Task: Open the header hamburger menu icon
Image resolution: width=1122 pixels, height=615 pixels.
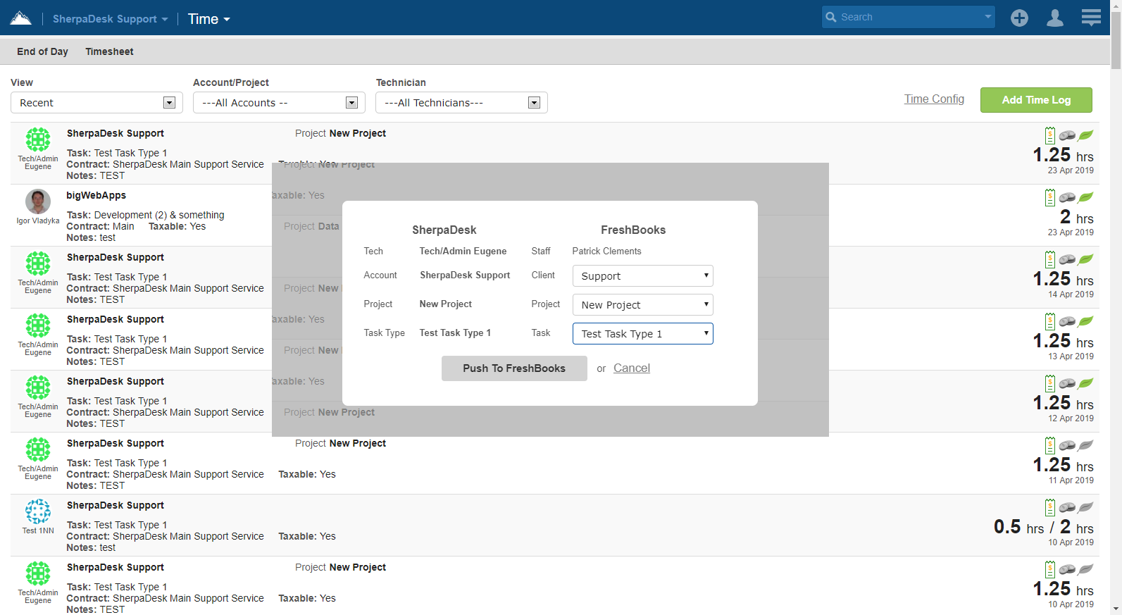Action: 1091,18
